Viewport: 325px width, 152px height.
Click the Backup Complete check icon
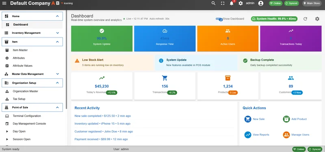click(245, 61)
